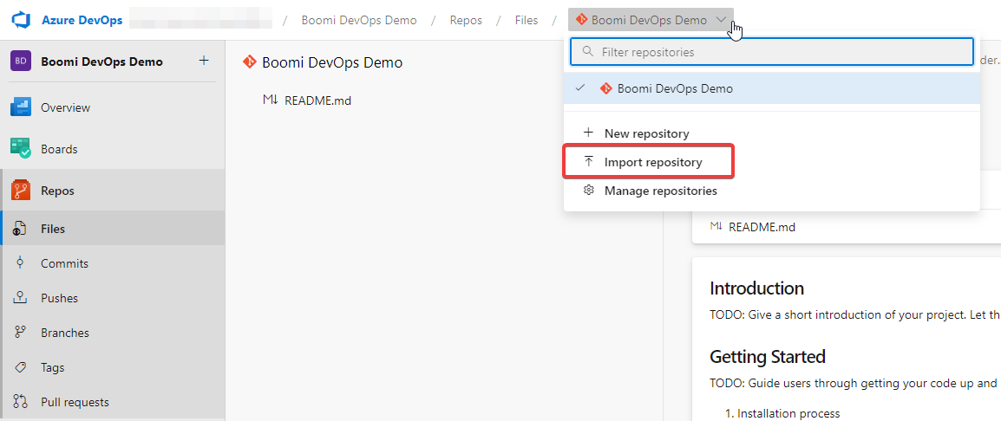Collapse the Boomi DevOps Demo repository dropdown
This screenshot has width=1001, height=421.
click(651, 20)
